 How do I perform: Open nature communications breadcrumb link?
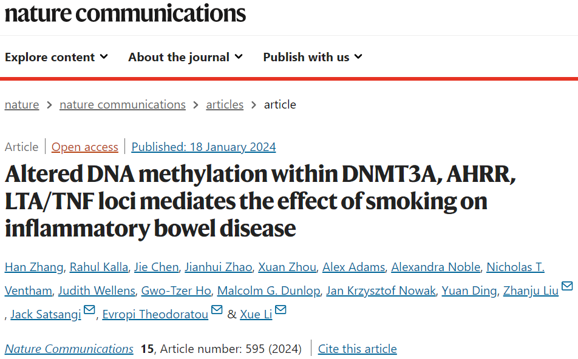123,104
